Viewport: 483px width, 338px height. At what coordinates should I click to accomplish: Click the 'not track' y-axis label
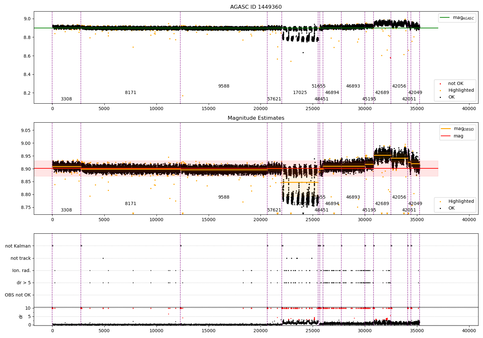click(21, 258)
